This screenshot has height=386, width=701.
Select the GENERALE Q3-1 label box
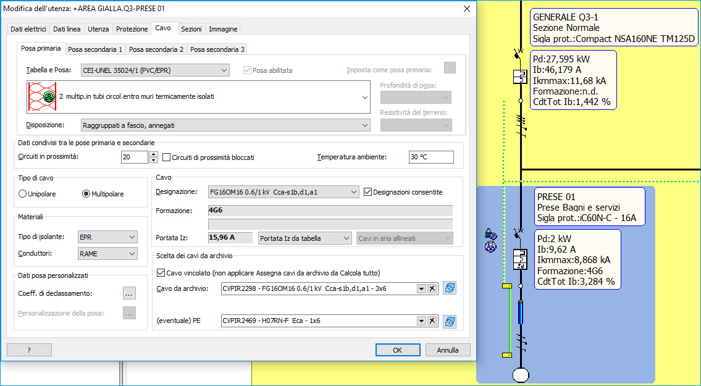coord(615,28)
